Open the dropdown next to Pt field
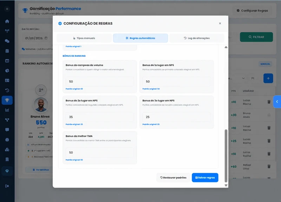 (x=243, y=78)
